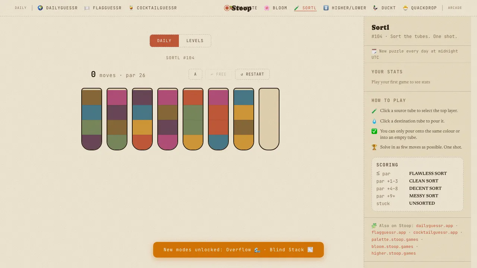This screenshot has width=477, height=268.
Task: Click the 'FLAWLESS SORT' scoring label
Action: click(x=428, y=173)
